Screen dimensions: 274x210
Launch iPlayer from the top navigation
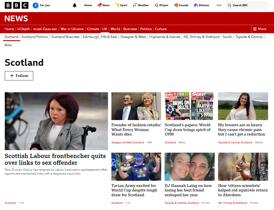tap(162, 5)
